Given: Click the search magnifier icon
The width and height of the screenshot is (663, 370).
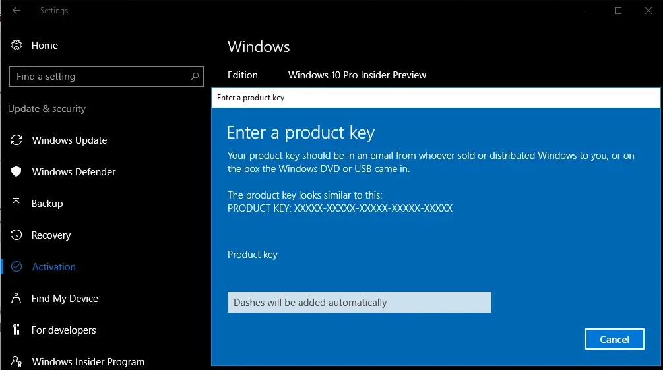Looking at the screenshot, I should click(195, 77).
